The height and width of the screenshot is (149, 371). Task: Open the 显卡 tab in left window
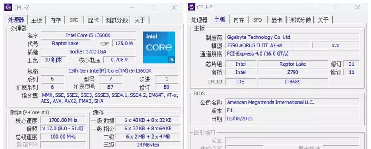tap(93, 20)
